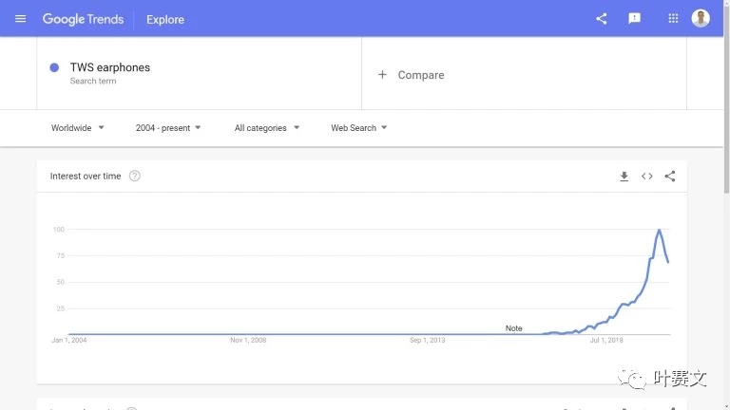Download the interest over time CSV

pos(624,177)
